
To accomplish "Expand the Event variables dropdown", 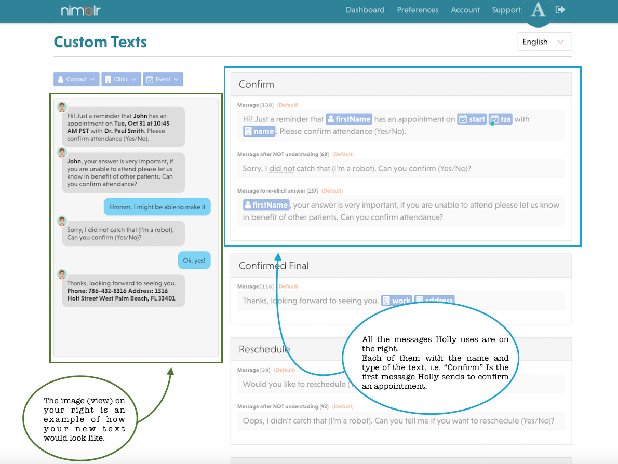I will (x=163, y=79).
